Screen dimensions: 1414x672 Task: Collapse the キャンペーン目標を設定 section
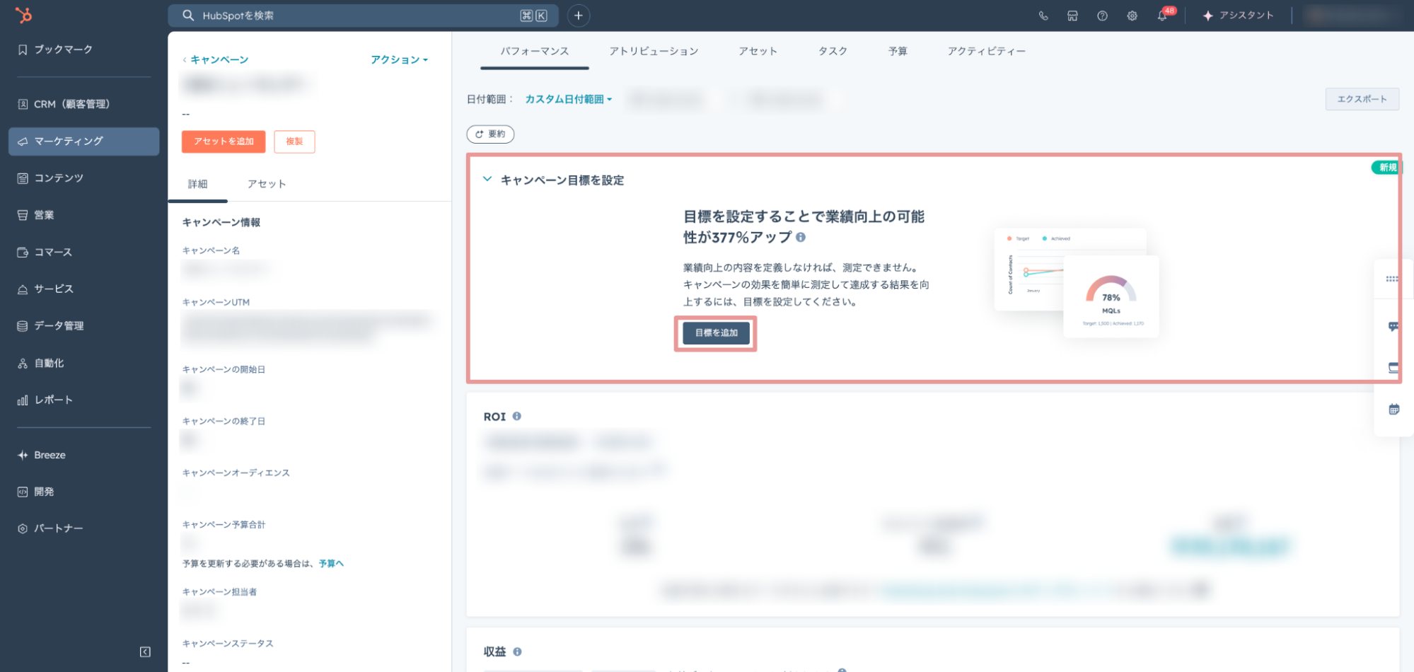point(487,180)
